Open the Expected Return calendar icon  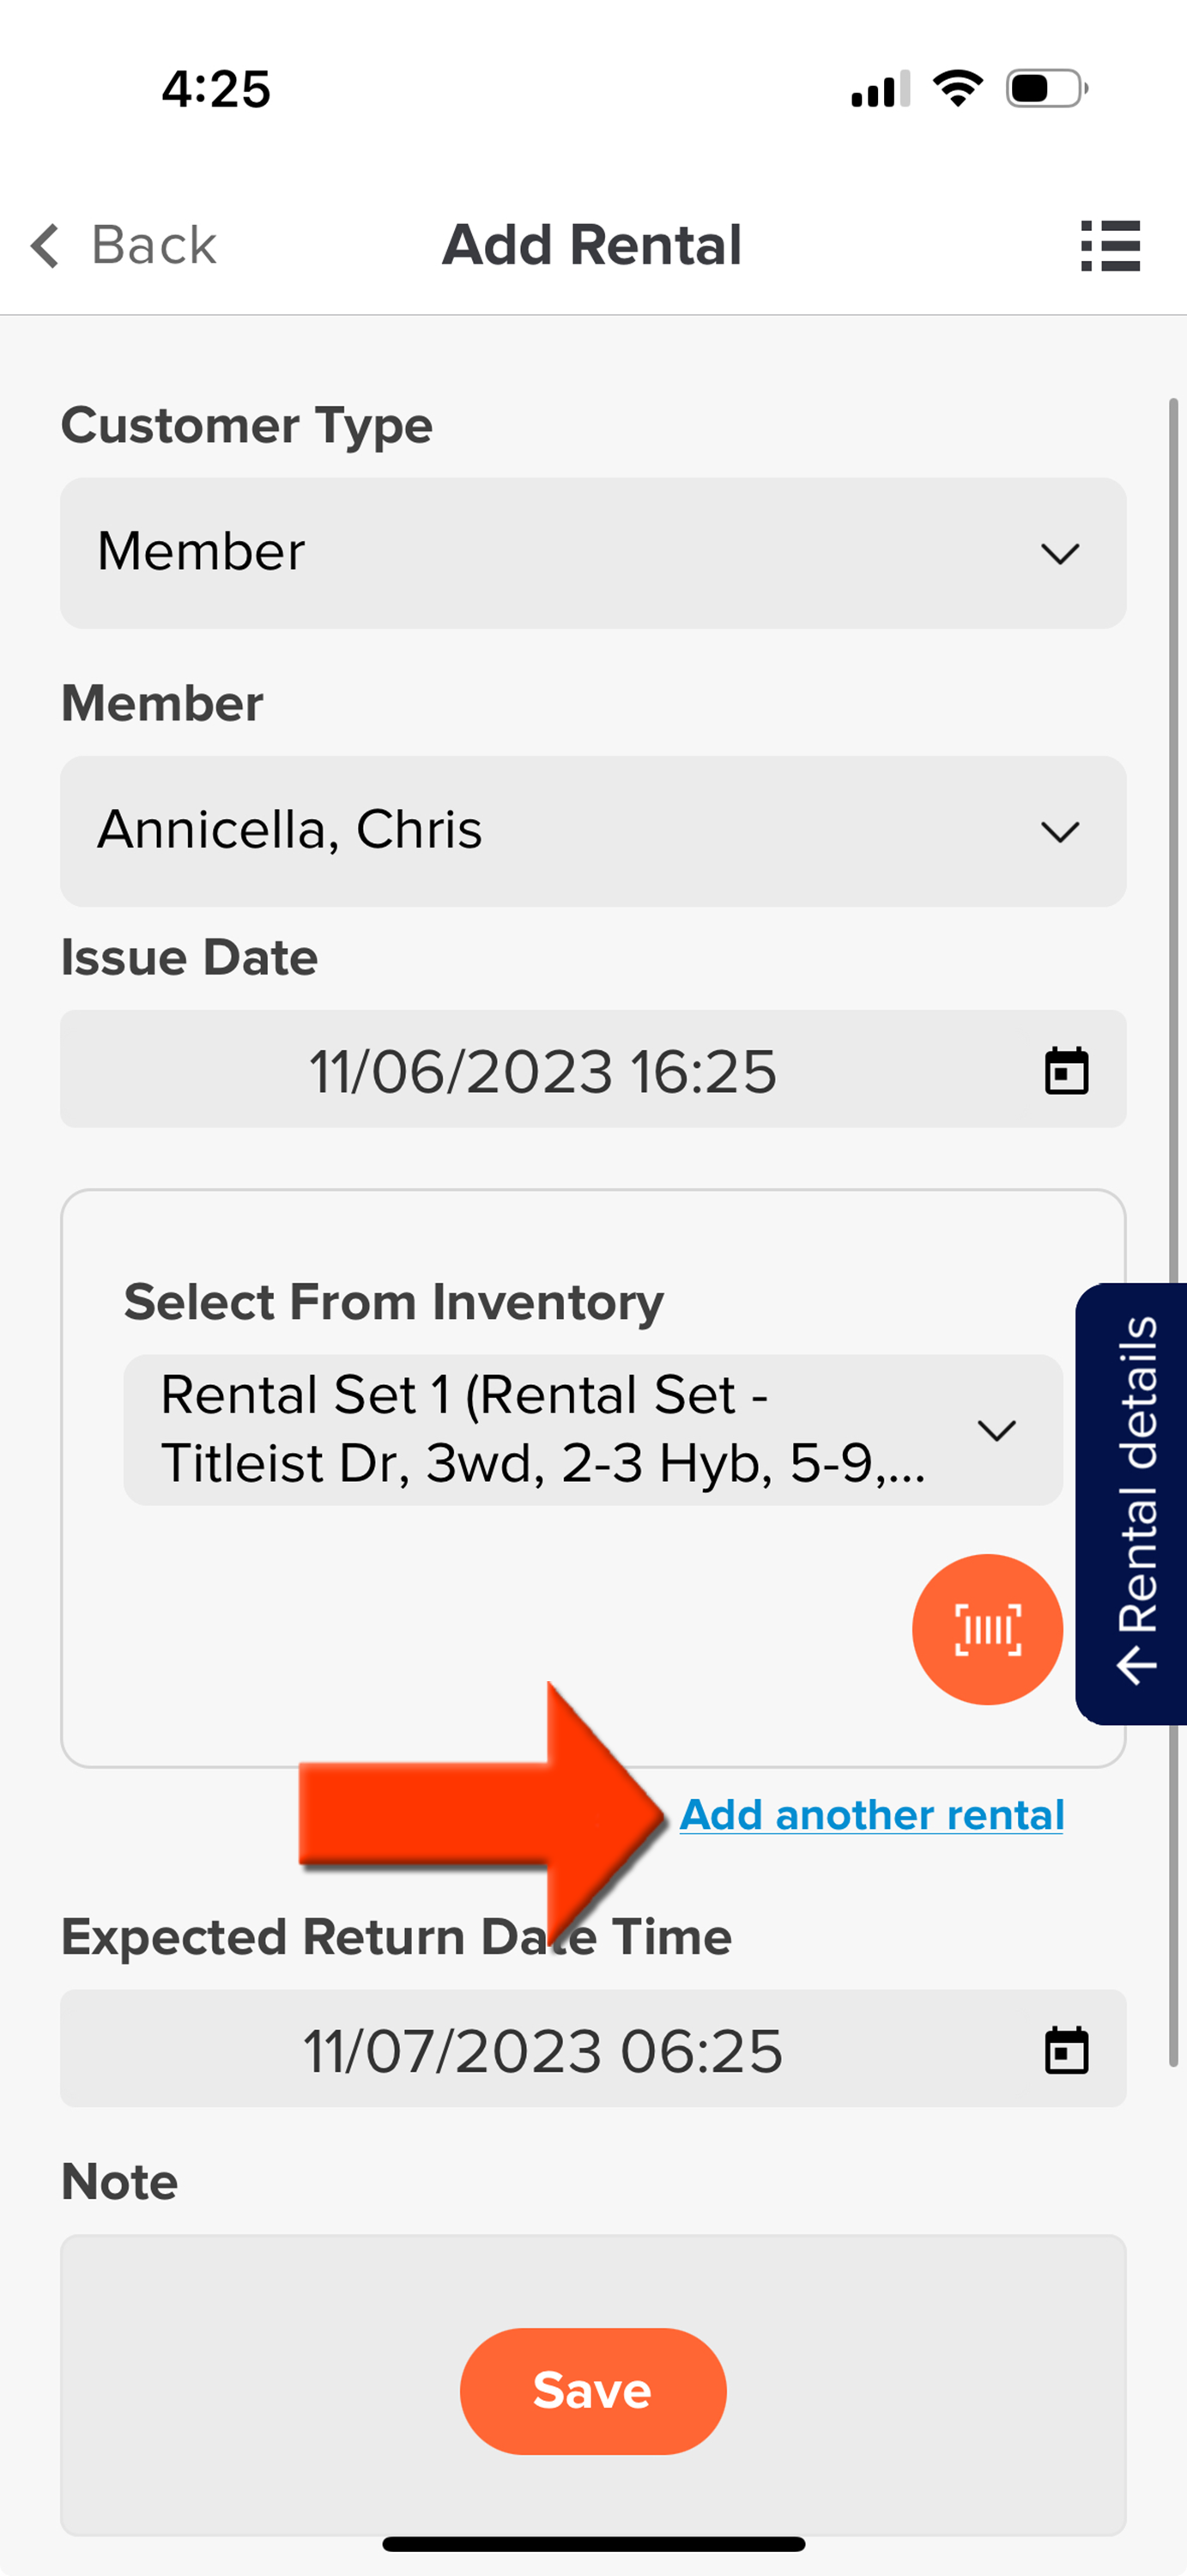(1066, 2050)
